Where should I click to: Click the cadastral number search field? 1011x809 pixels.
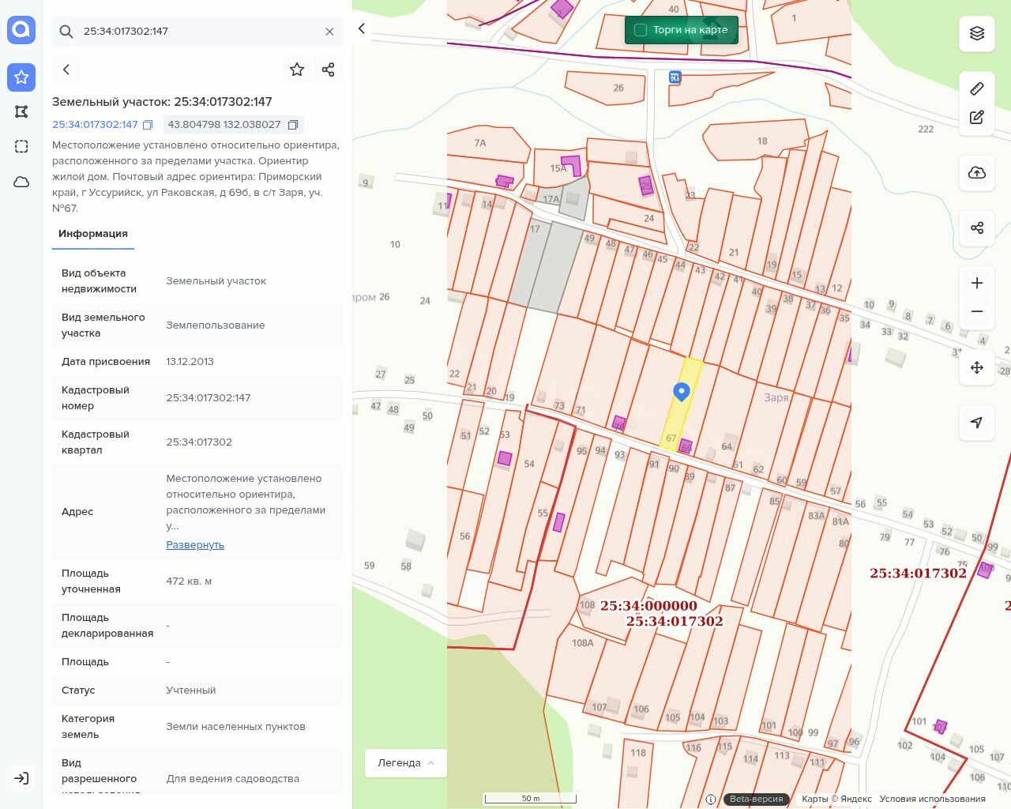197,32
